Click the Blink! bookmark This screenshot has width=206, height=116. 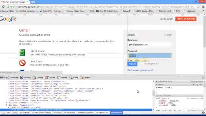click(177, 11)
